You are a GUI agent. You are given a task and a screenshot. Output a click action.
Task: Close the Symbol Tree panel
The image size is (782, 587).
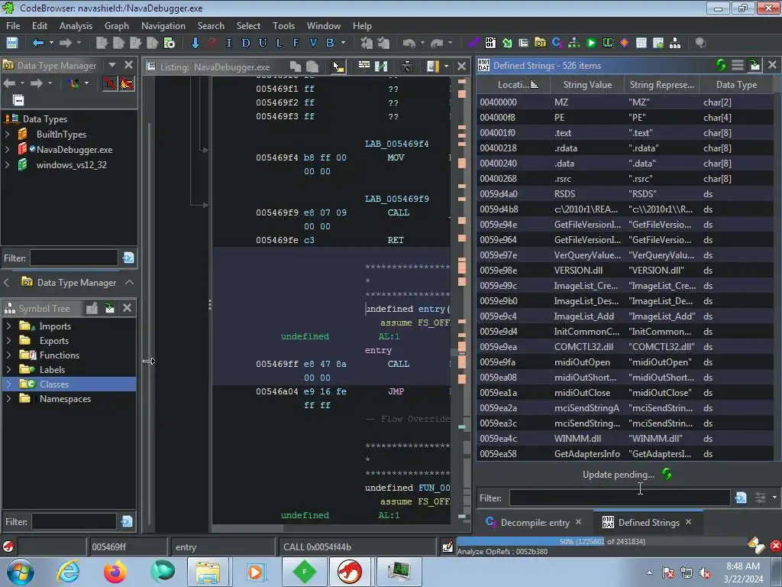coord(128,307)
